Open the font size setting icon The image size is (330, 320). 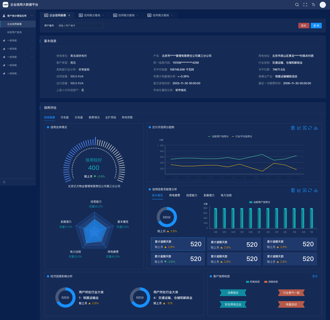point(313,5)
